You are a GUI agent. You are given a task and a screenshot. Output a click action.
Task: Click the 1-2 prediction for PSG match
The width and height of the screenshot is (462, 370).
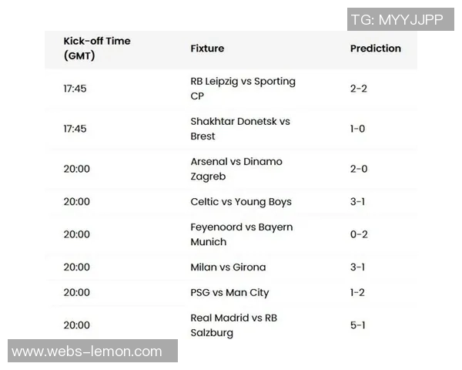[357, 293]
